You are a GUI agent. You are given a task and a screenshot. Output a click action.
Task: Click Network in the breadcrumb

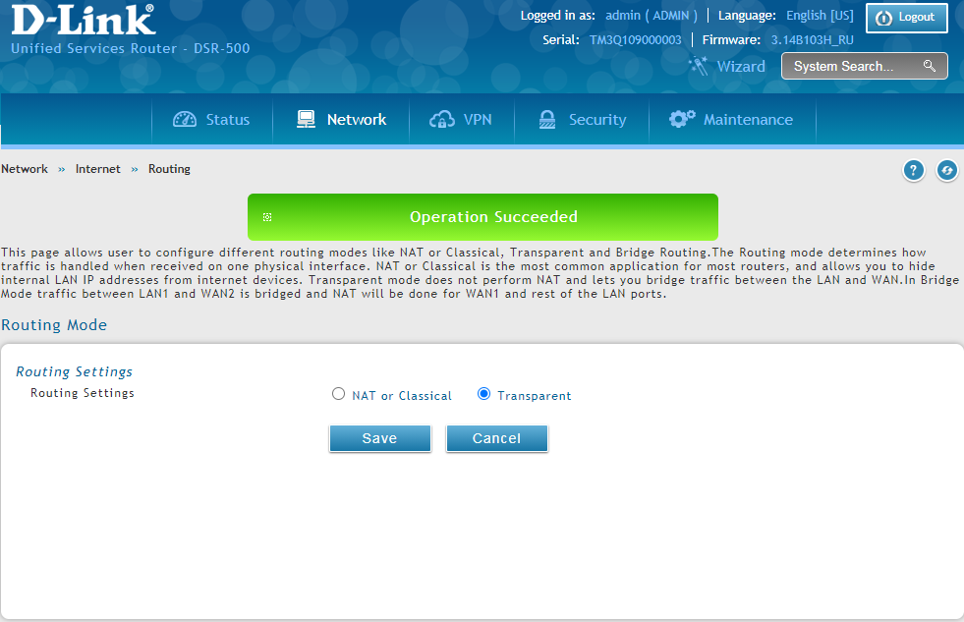click(x=25, y=169)
